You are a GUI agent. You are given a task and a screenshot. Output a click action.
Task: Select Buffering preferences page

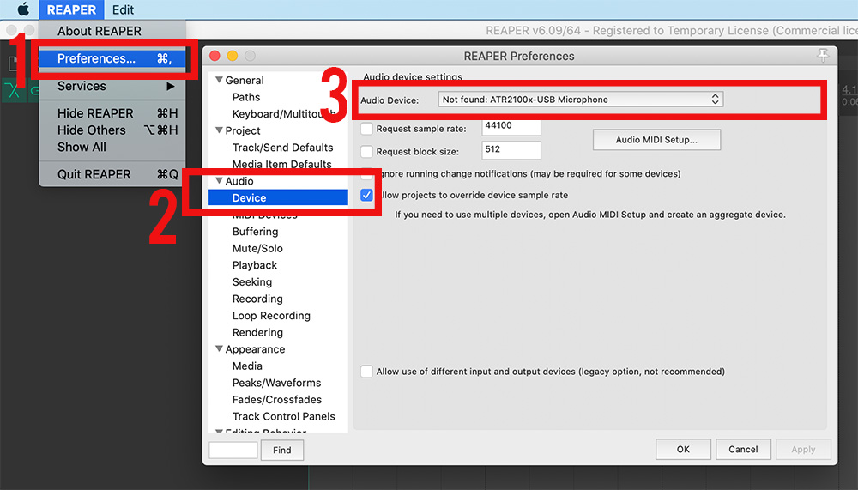click(x=255, y=232)
